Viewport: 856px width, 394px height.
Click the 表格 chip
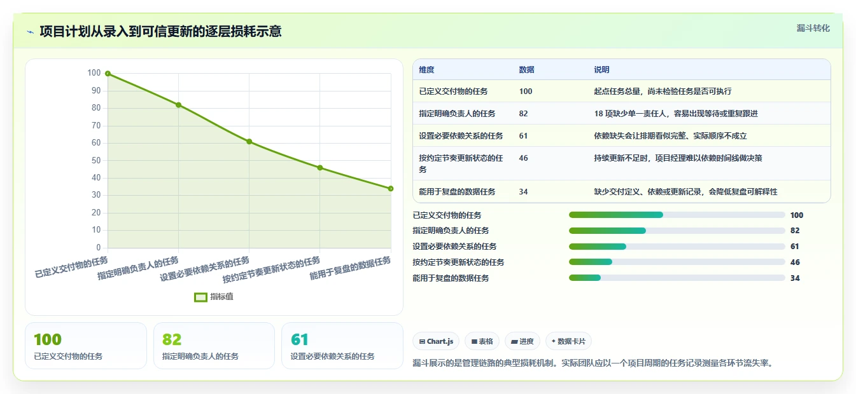[x=482, y=341]
